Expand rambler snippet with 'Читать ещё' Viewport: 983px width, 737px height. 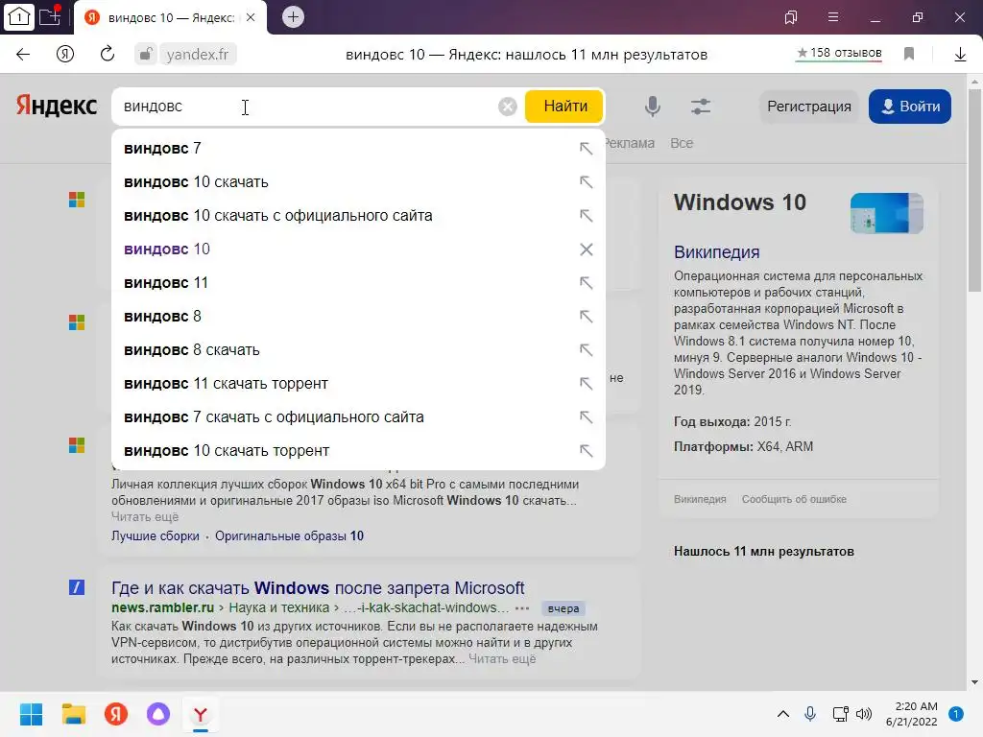[502, 659]
